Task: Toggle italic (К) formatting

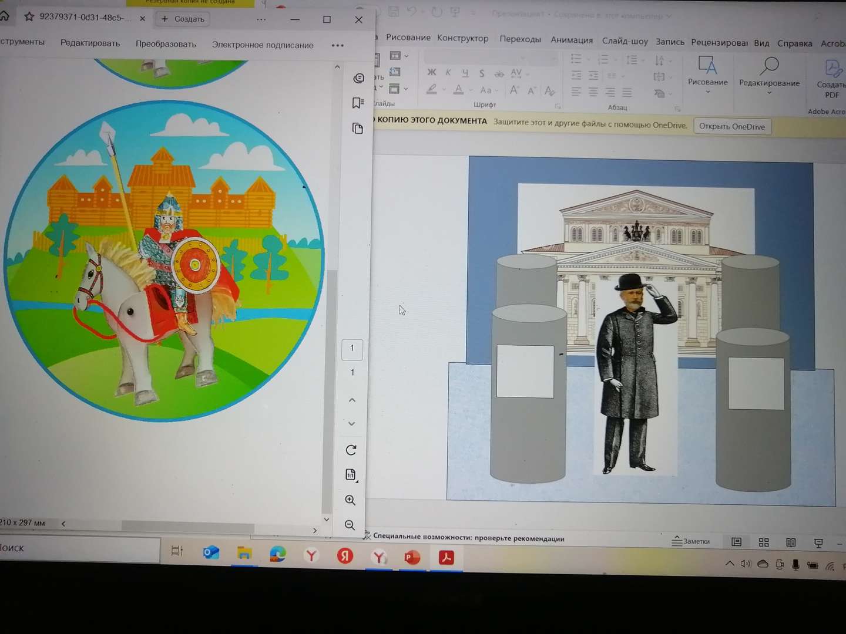Action: point(448,72)
